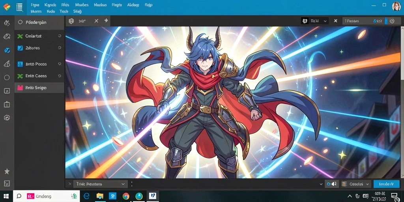Click the circular sync icon in the sidebar
This screenshot has width=404, height=202.
point(7,118)
